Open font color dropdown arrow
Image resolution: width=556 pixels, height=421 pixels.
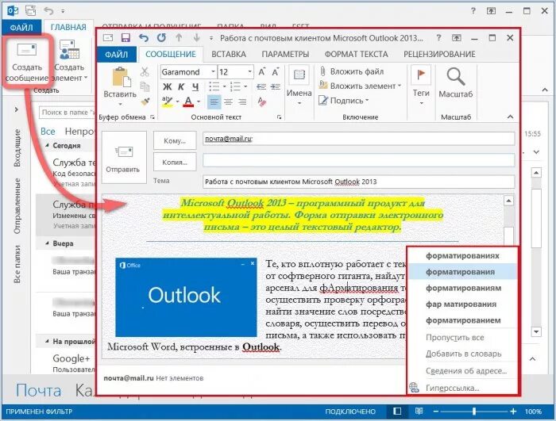pos(199,101)
